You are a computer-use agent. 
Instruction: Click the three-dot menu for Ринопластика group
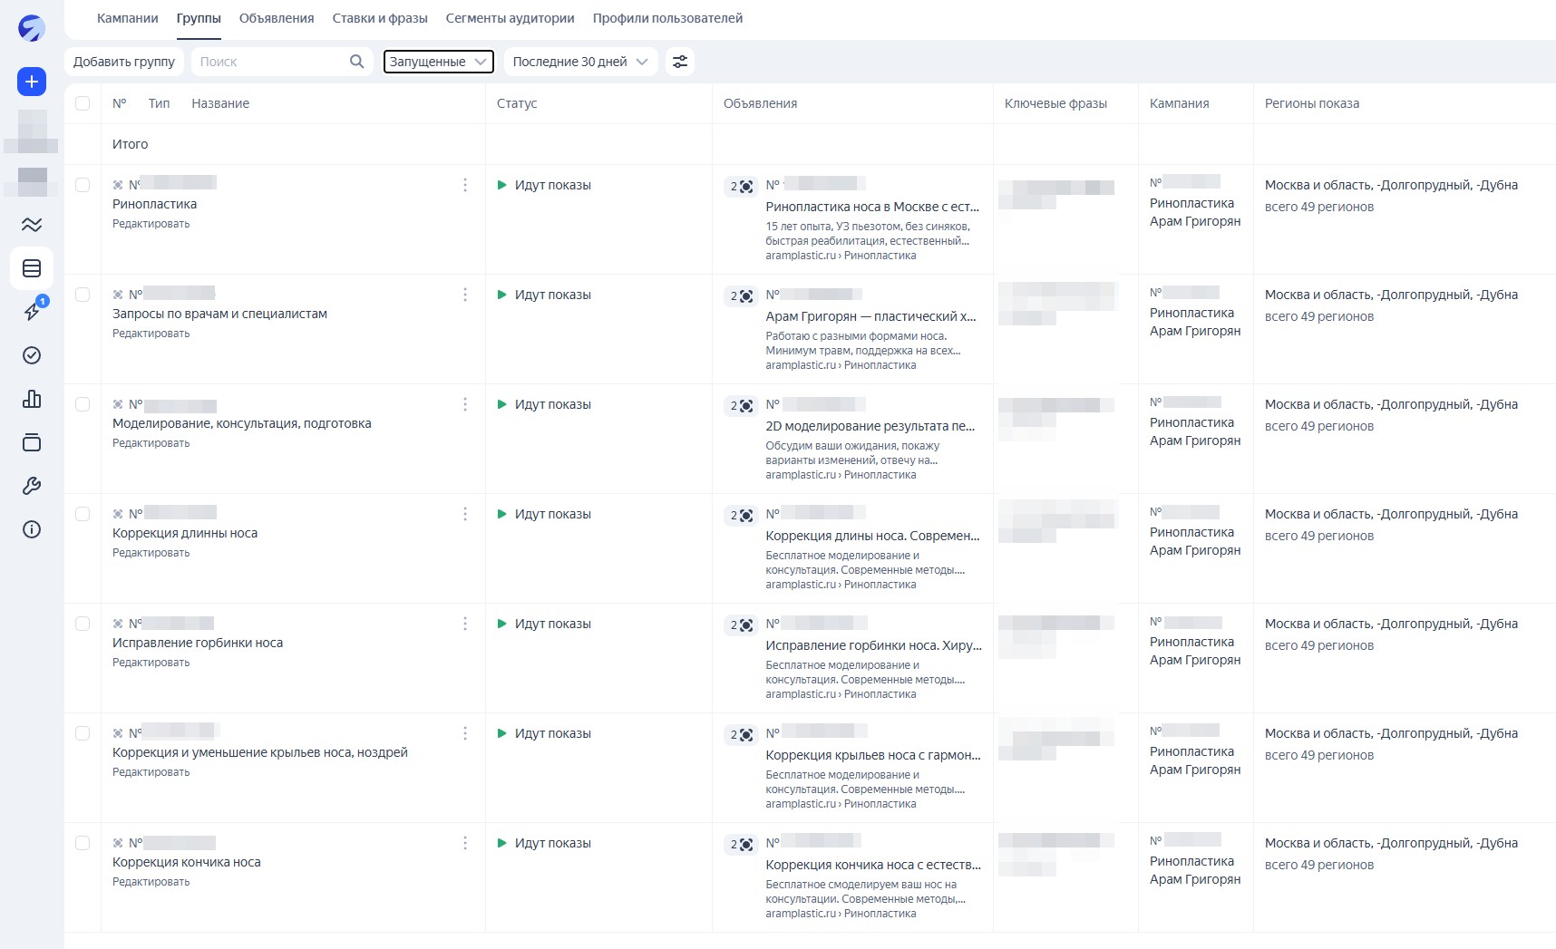tap(465, 185)
